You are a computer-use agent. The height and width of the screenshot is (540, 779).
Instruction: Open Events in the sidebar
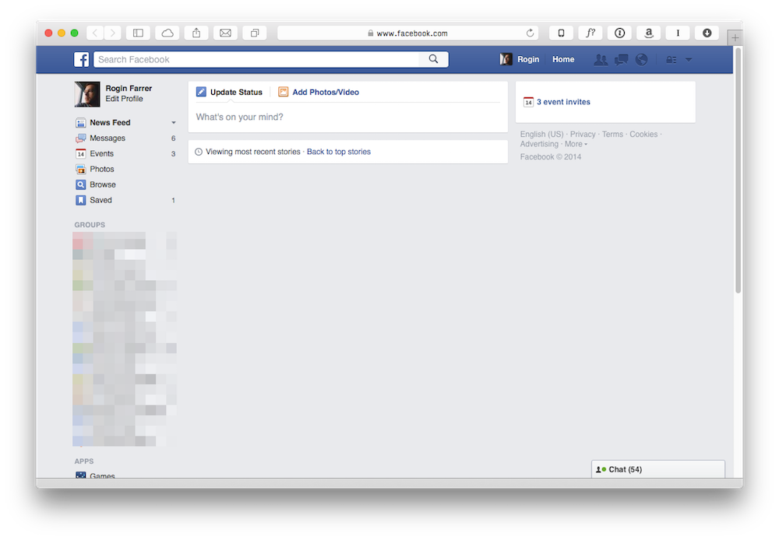(x=101, y=153)
